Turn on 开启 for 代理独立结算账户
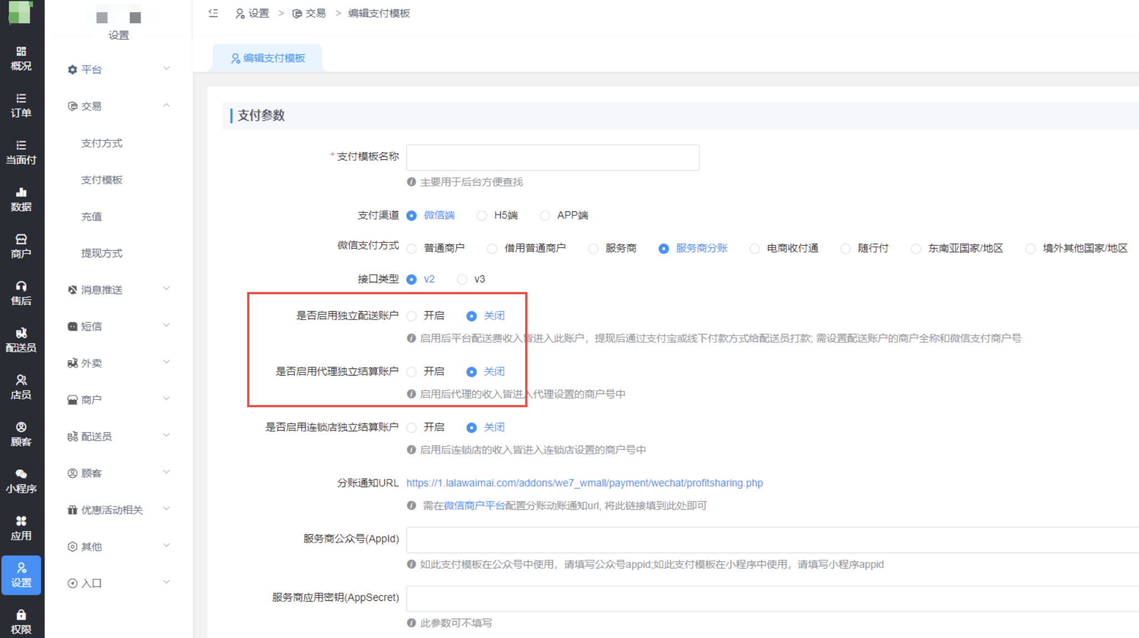Viewport: 1139px width, 638px height. (411, 372)
